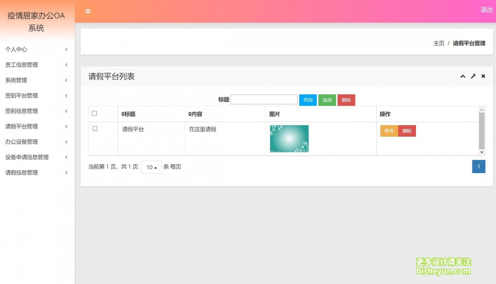Click the orange 修改 button in row

[x=389, y=131]
